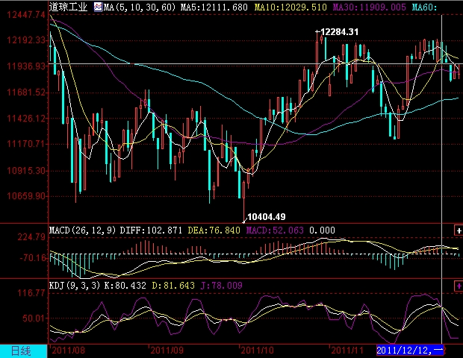The image size is (463, 358).
Task: Click the MA indicator chart icon
Action: coord(98,7)
